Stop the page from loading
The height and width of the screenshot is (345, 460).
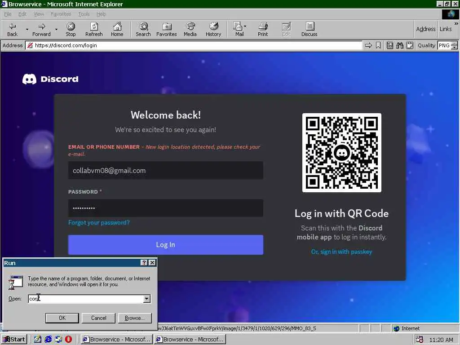pos(71,29)
